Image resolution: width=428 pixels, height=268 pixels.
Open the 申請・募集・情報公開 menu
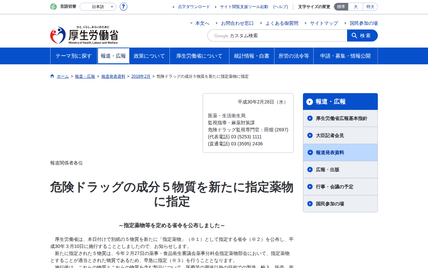345,56
